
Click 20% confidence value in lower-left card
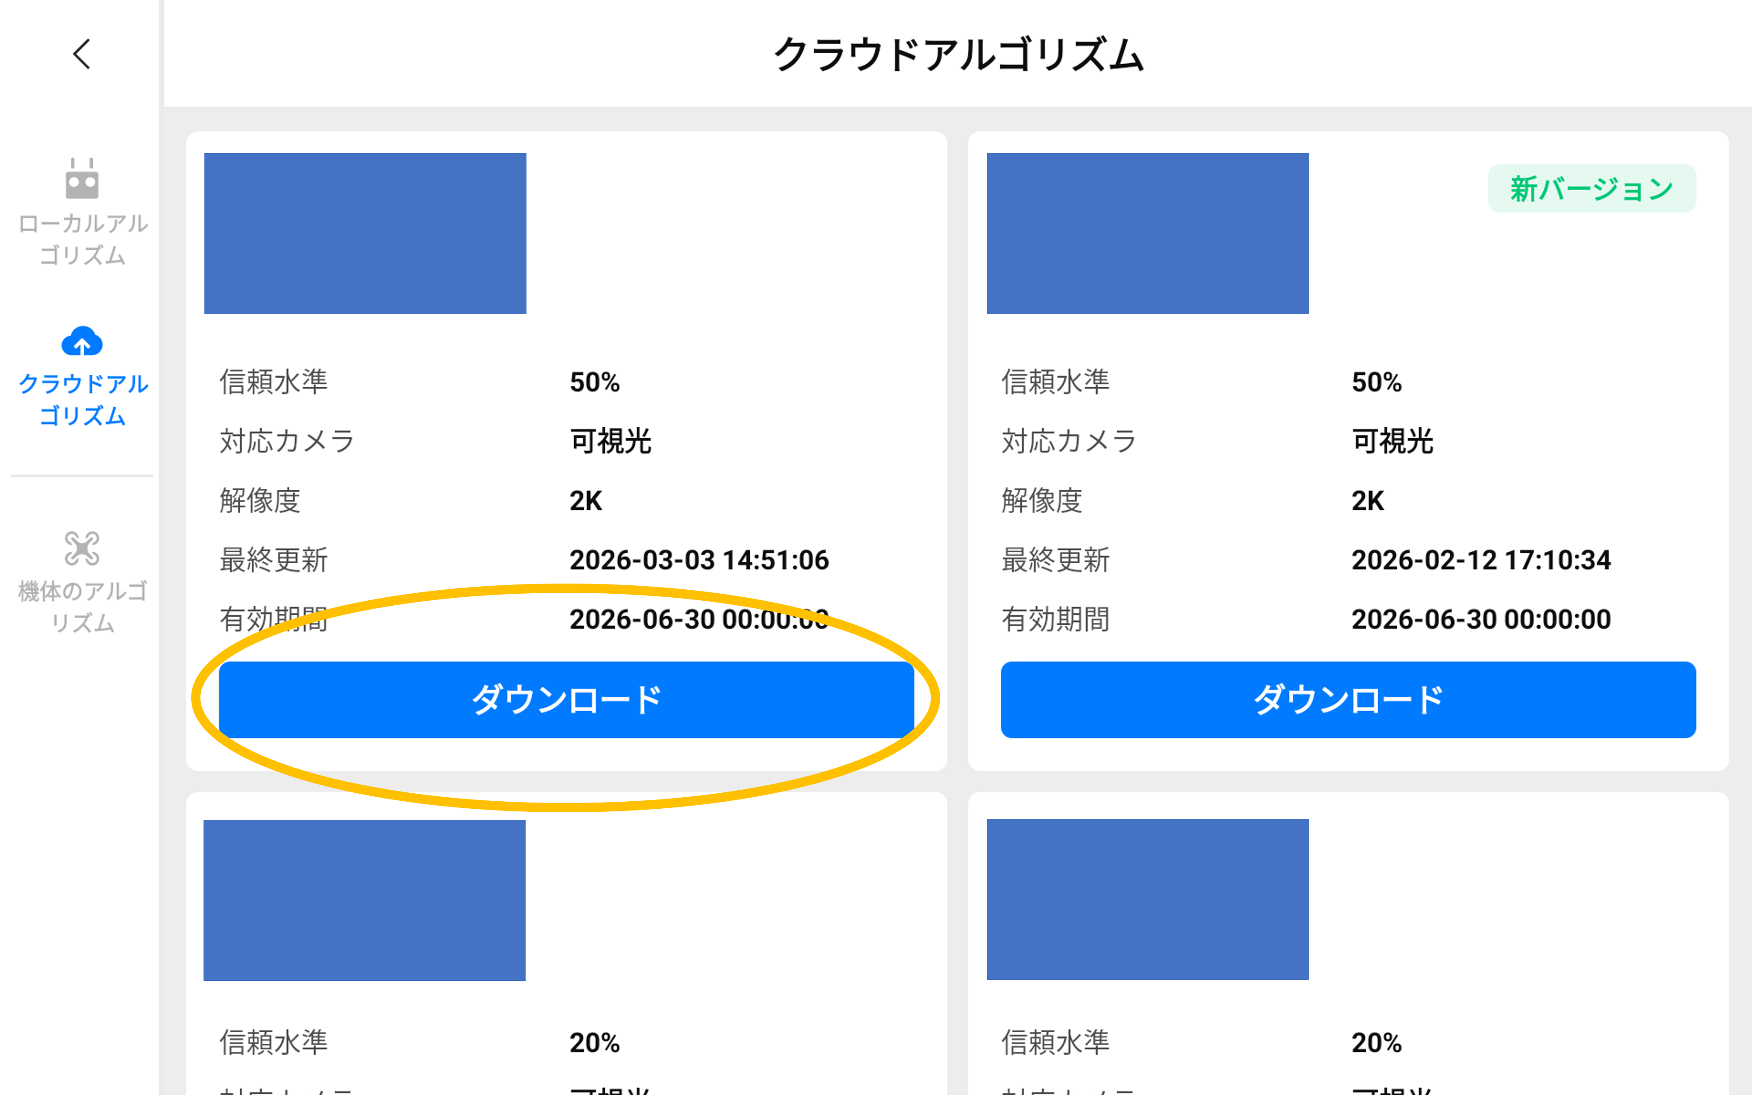click(x=594, y=1042)
